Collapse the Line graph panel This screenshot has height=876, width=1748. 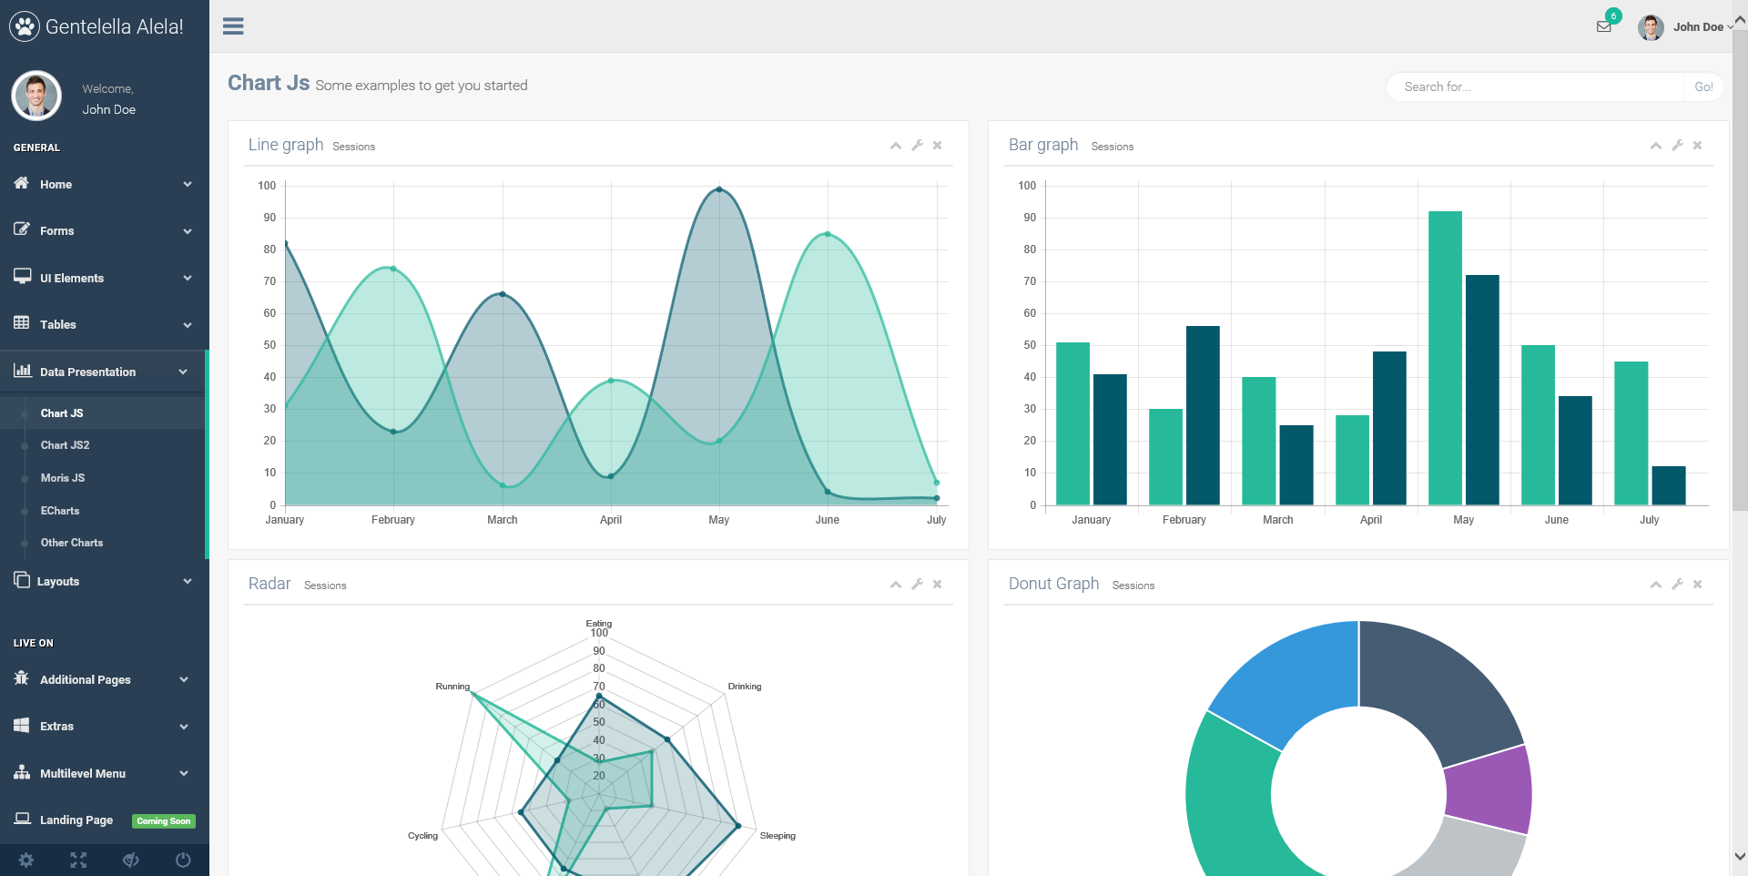[x=896, y=146]
